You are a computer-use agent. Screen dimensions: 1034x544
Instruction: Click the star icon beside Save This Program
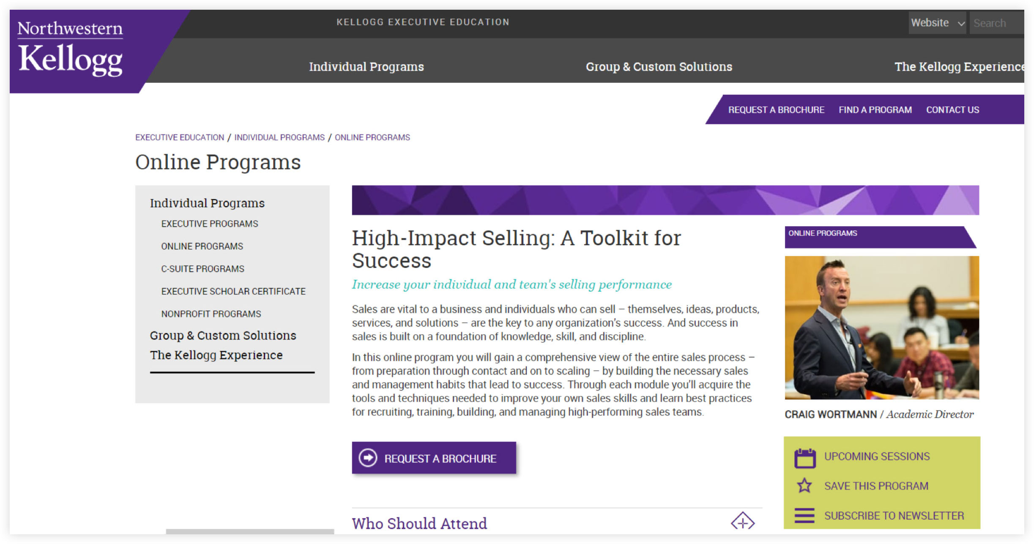[804, 485]
